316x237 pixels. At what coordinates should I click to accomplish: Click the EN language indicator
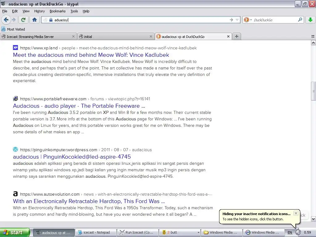coord(289,232)
